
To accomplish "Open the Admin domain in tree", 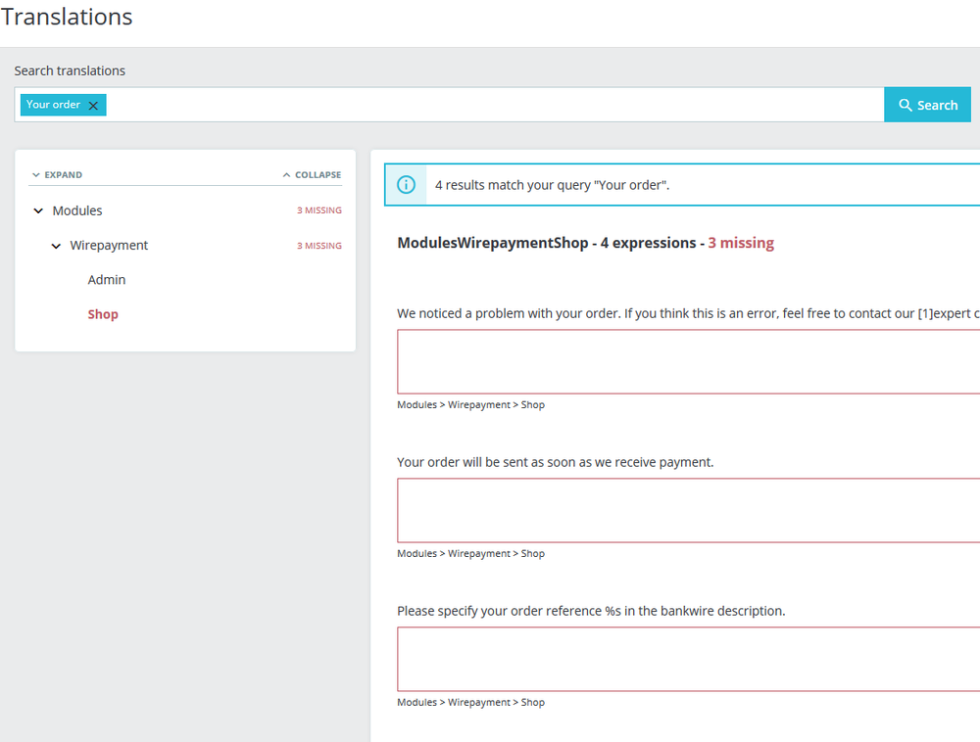I will 106,280.
